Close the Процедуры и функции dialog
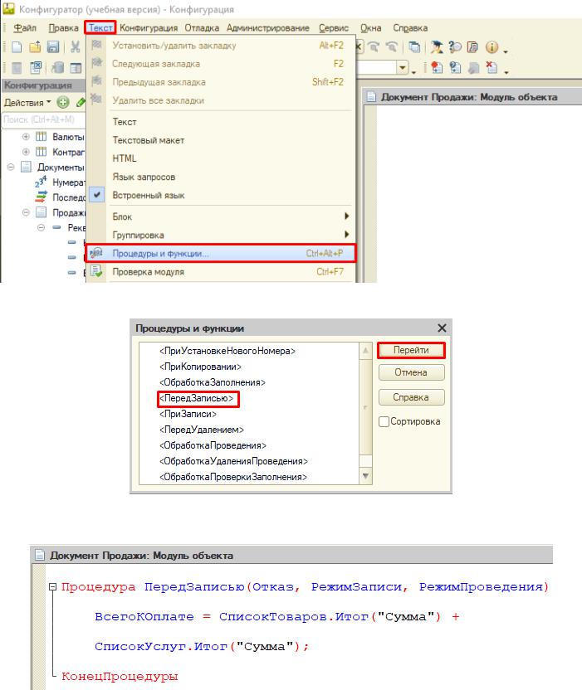582x690 pixels. [442, 328]
